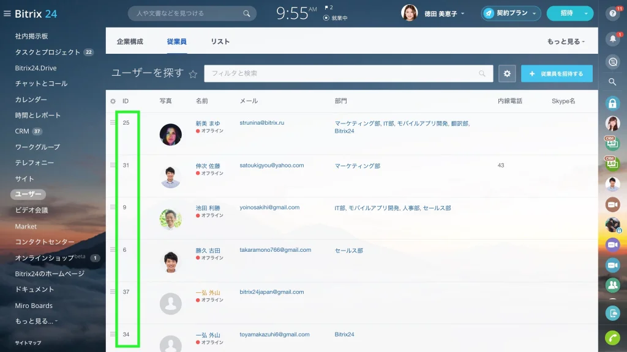Open the notifications bell icon
Screen dimensions: 627x352
pyautogui.click(x=612, y=39)
